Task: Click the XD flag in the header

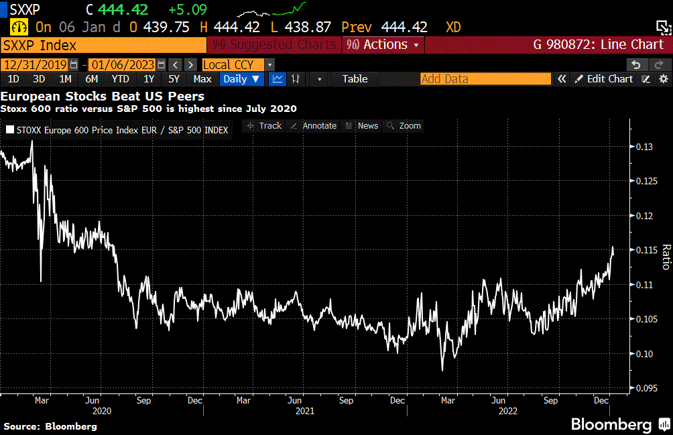Action: click(x=453, y=27)
